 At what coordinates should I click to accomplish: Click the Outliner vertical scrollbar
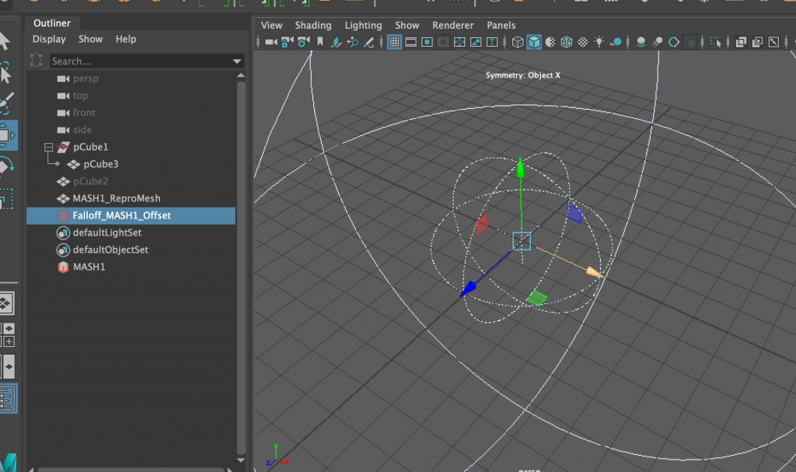[x=241, y=233]
